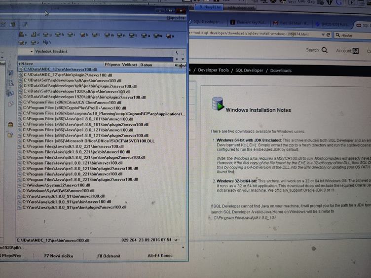371x278 pixels.
Task: Select CryptoPlus ProID+ msvcr100.dll result
Action: [102, 108]
